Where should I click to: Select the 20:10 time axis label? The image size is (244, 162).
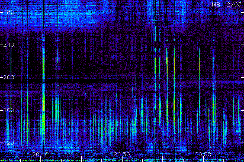(x=40, y=154)
